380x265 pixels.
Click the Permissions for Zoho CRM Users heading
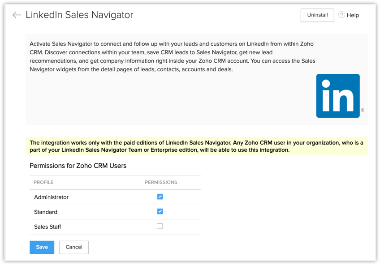[x=78, y=166]
